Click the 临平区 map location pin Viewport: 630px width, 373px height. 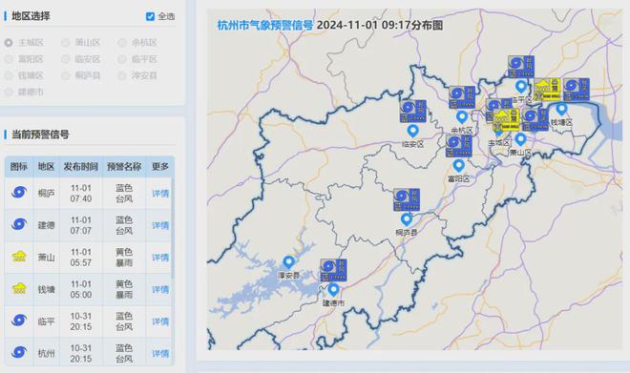click(521, 86)
